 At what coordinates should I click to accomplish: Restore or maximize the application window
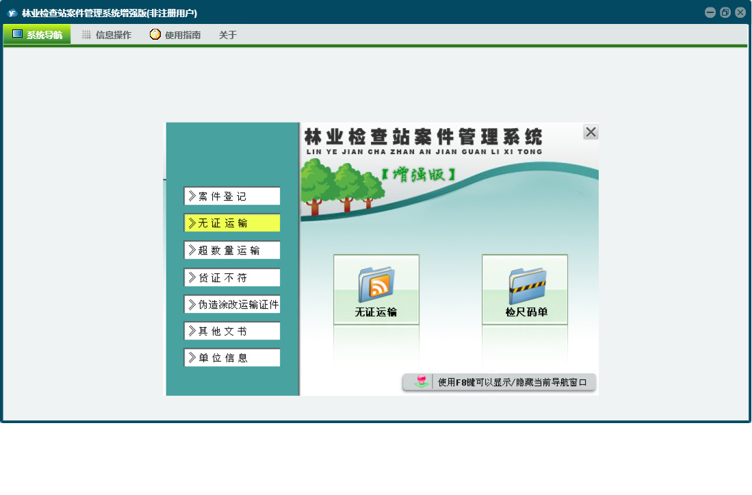pyautogui.click(x=725, y=12)
